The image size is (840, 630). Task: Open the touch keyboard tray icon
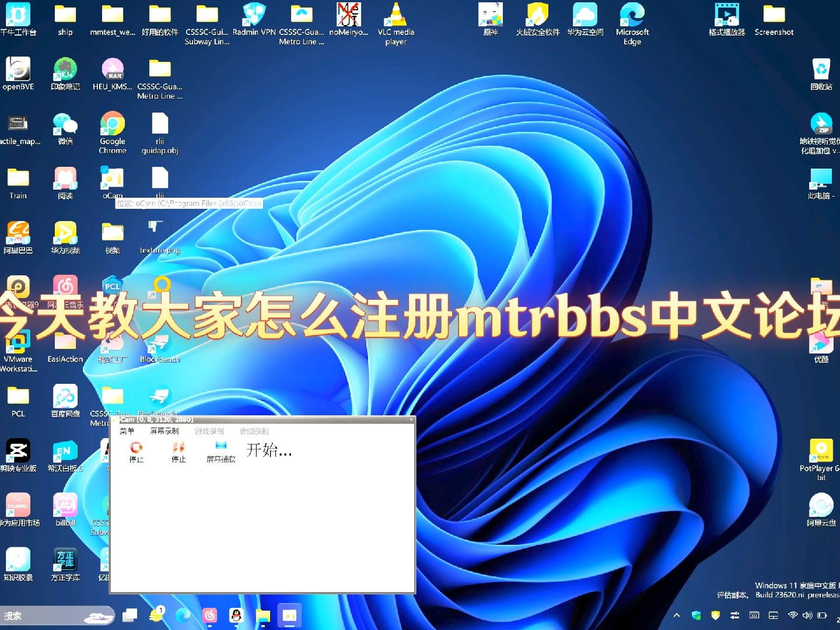pyautogui.click(x=754, y=615)
